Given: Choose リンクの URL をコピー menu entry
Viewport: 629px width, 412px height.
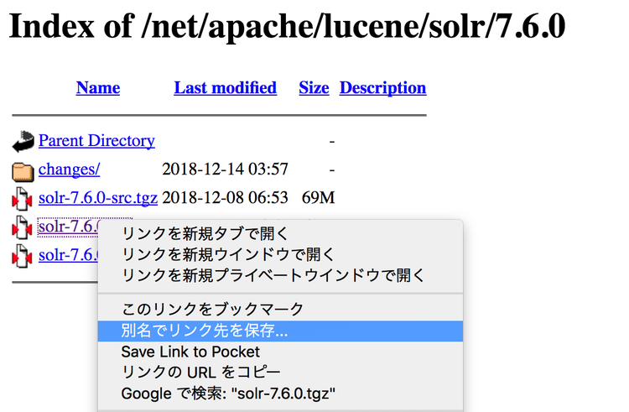Looking at the screenshot, I should pyautogui.click(x=280, y=373).
